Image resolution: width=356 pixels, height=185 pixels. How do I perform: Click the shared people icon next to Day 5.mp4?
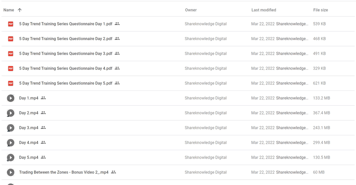coord(43,157)
